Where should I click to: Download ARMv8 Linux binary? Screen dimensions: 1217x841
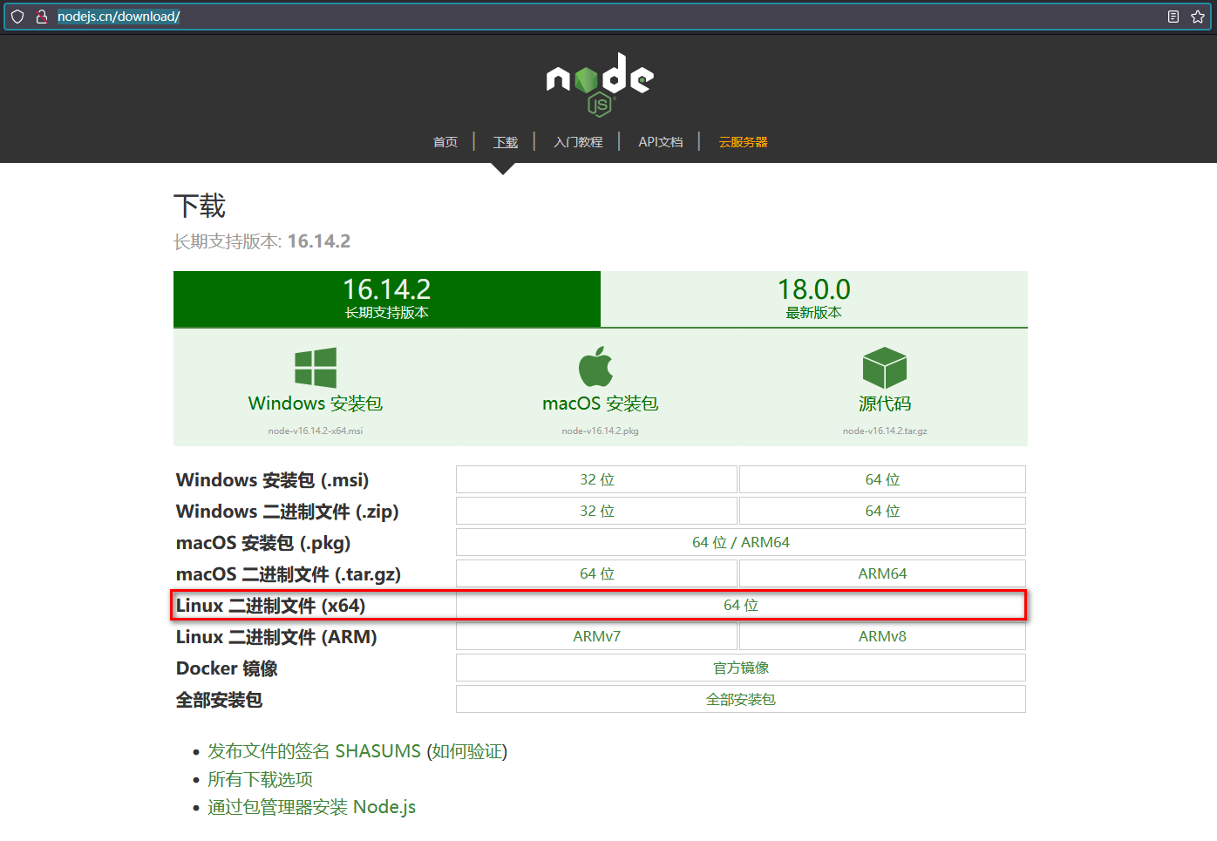[882, 636]
